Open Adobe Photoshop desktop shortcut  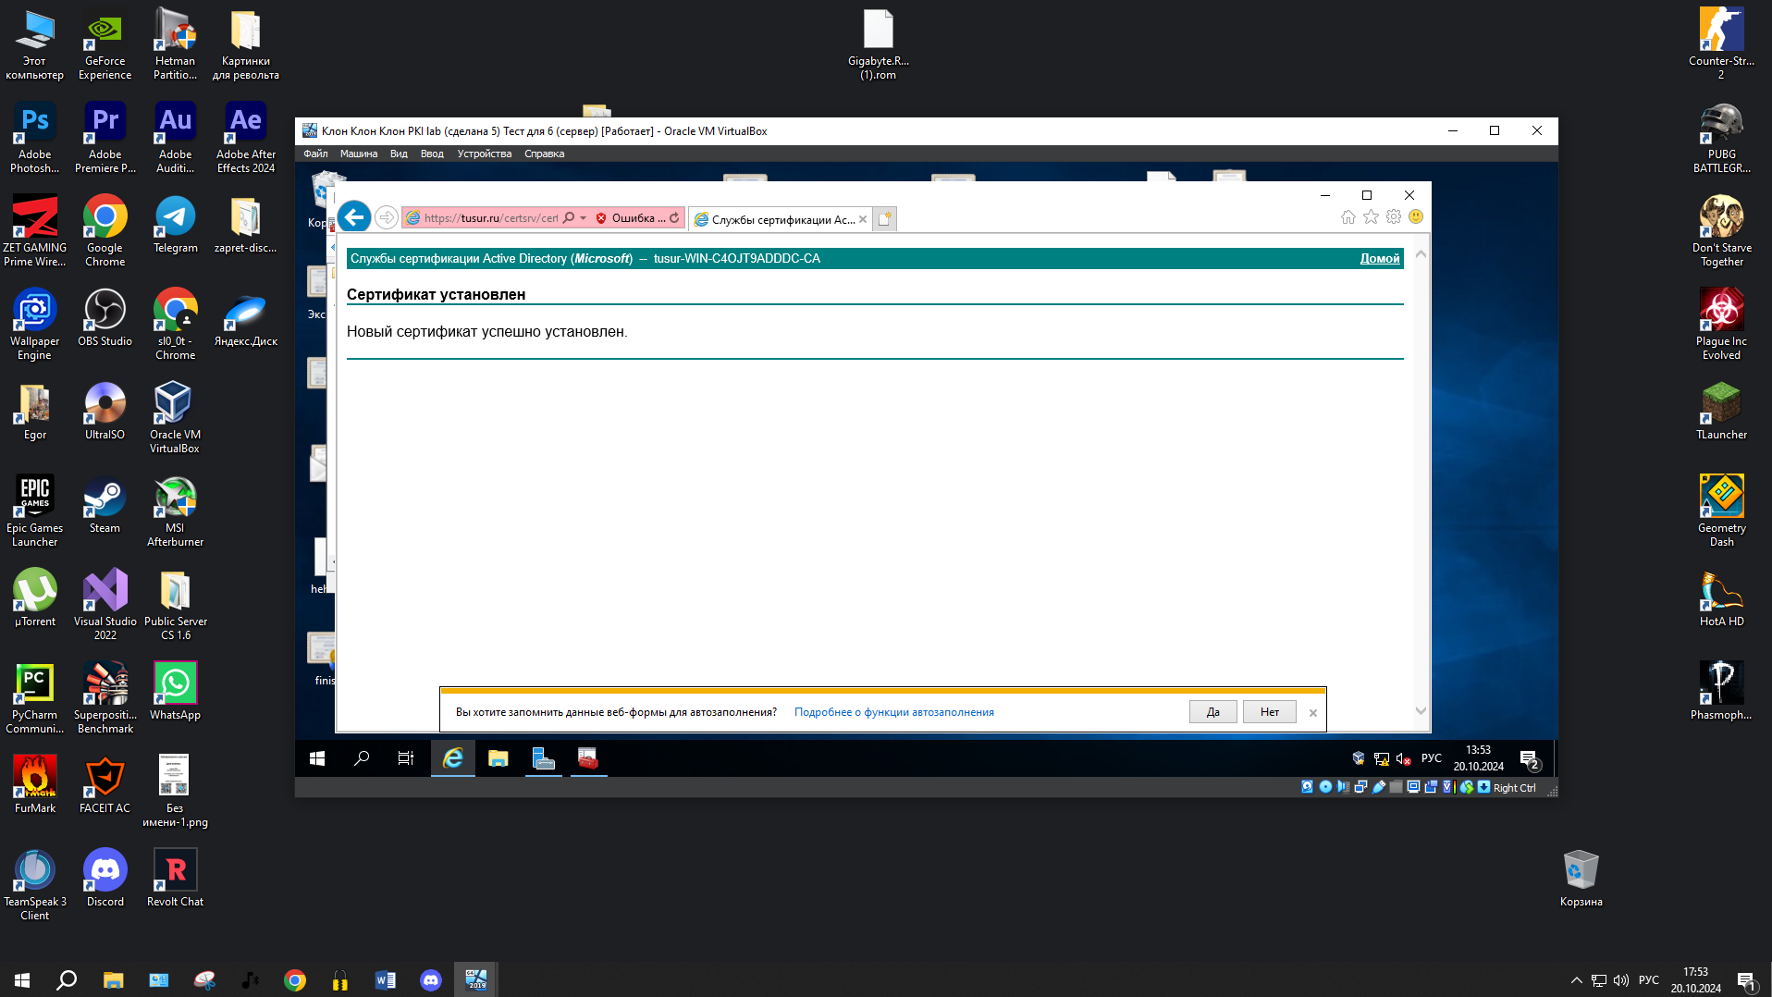[x=34, y=137]
